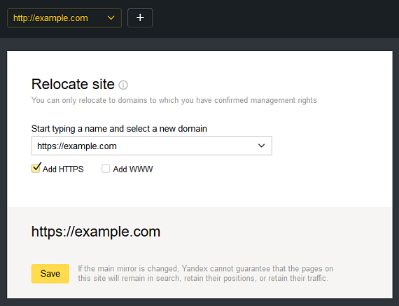The width and height of the screenshot is (399, 306).
Task: Click the plus icon to add site
Action: click(x=140, y=18)
